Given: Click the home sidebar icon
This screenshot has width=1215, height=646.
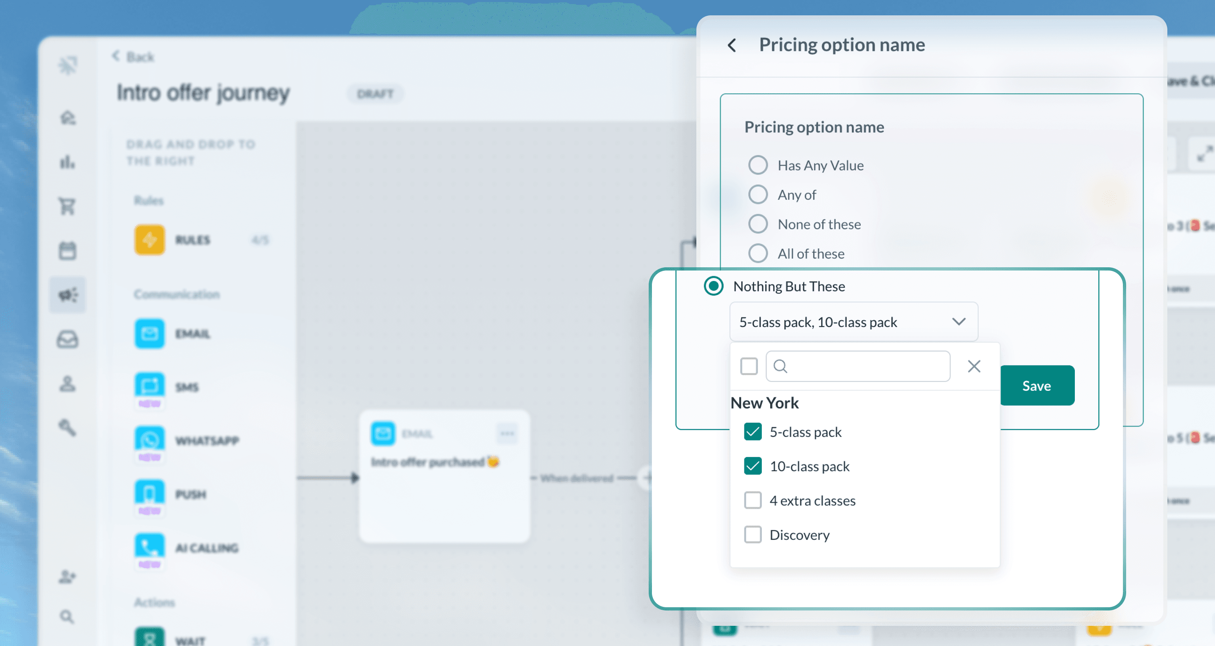Looking at the screenshot, I should tap(67, 117).
